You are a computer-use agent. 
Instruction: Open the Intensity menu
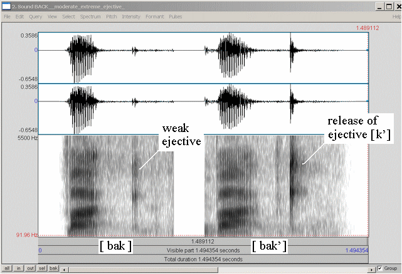(x=131, y=16)
